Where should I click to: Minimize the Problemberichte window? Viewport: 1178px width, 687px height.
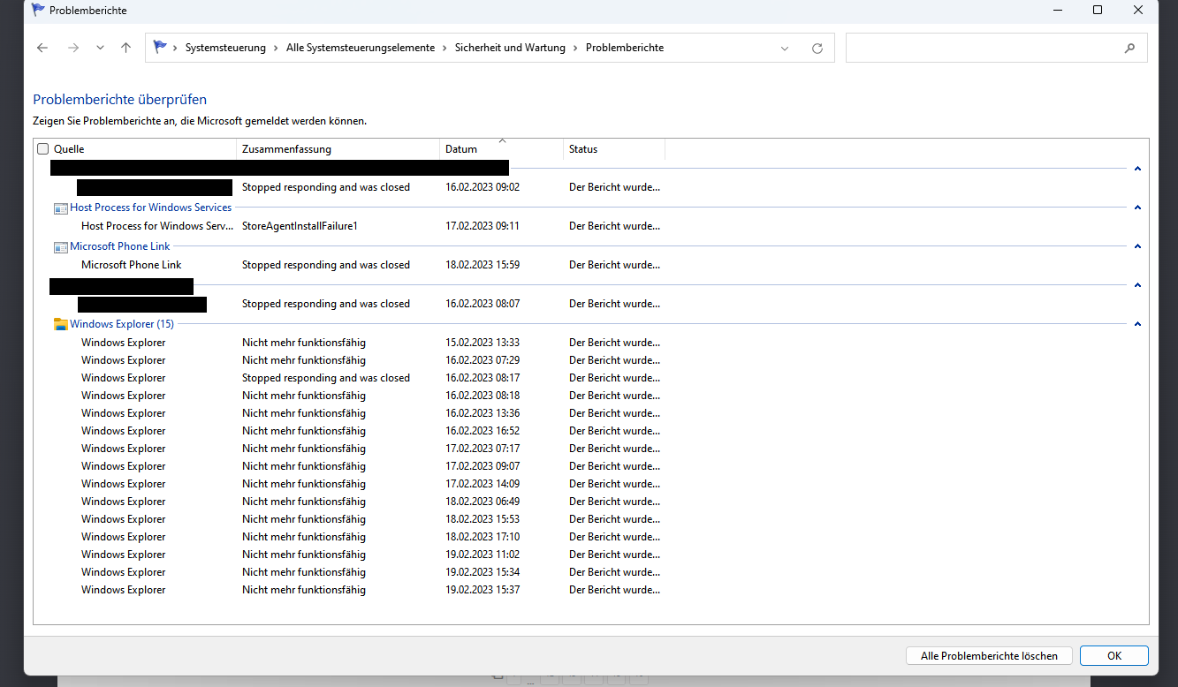coord(1057,11)
